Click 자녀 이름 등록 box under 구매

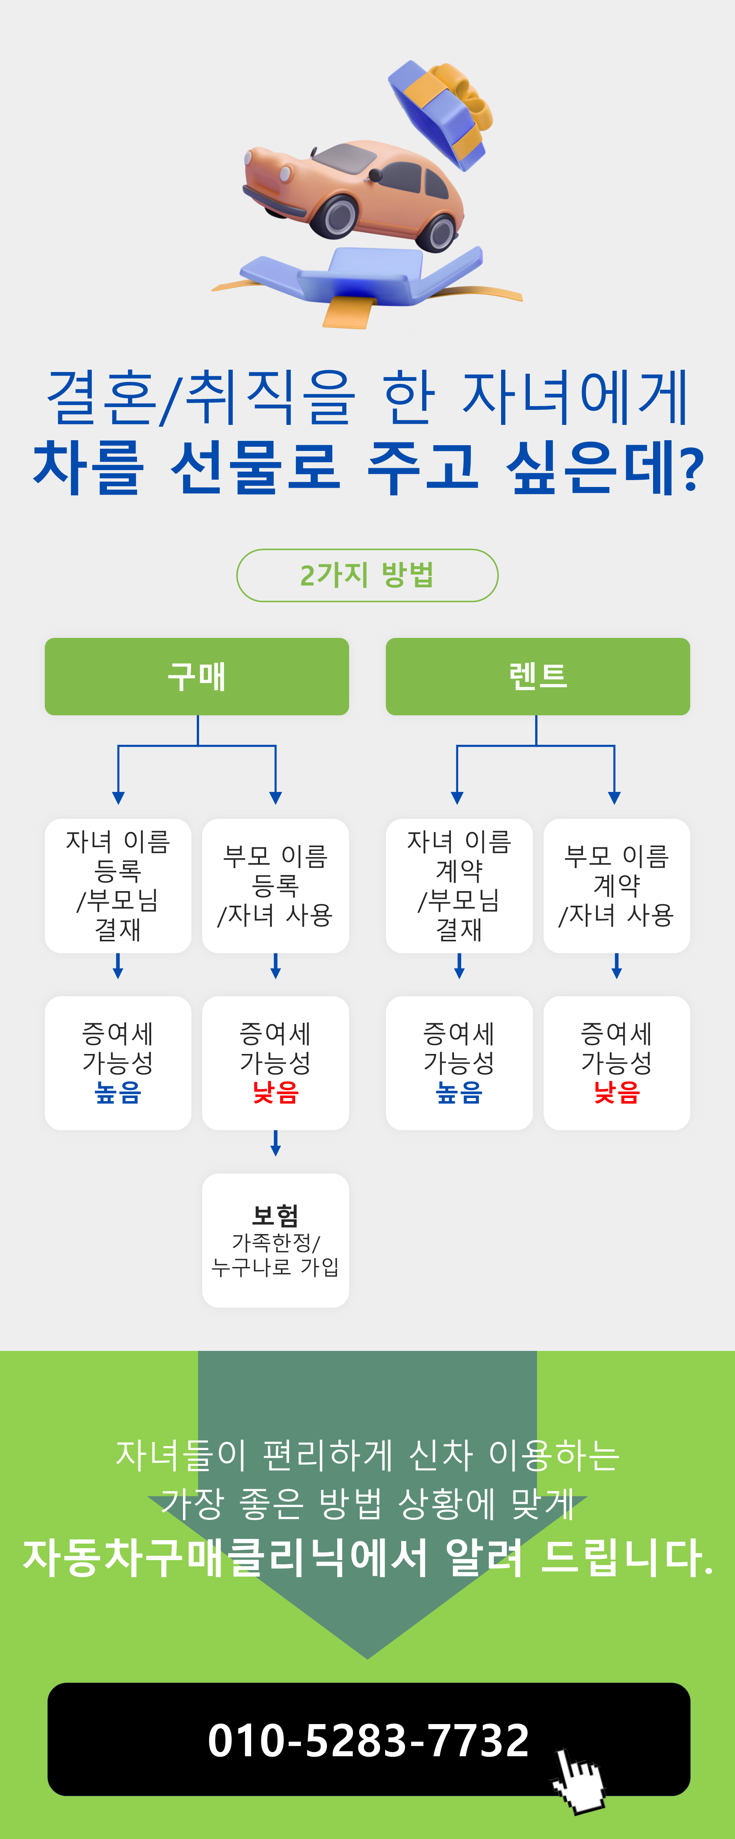(x=118, y=885)
